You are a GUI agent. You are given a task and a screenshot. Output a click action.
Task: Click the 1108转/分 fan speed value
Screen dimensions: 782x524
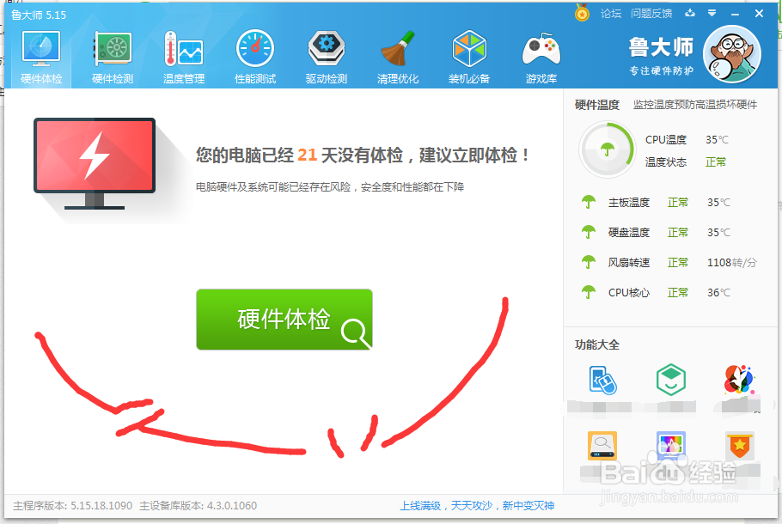(x=731, y=262)
